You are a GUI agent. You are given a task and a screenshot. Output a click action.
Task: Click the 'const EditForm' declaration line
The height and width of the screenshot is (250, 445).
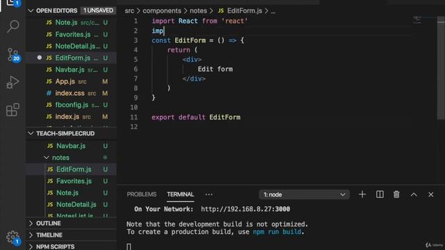197,40
